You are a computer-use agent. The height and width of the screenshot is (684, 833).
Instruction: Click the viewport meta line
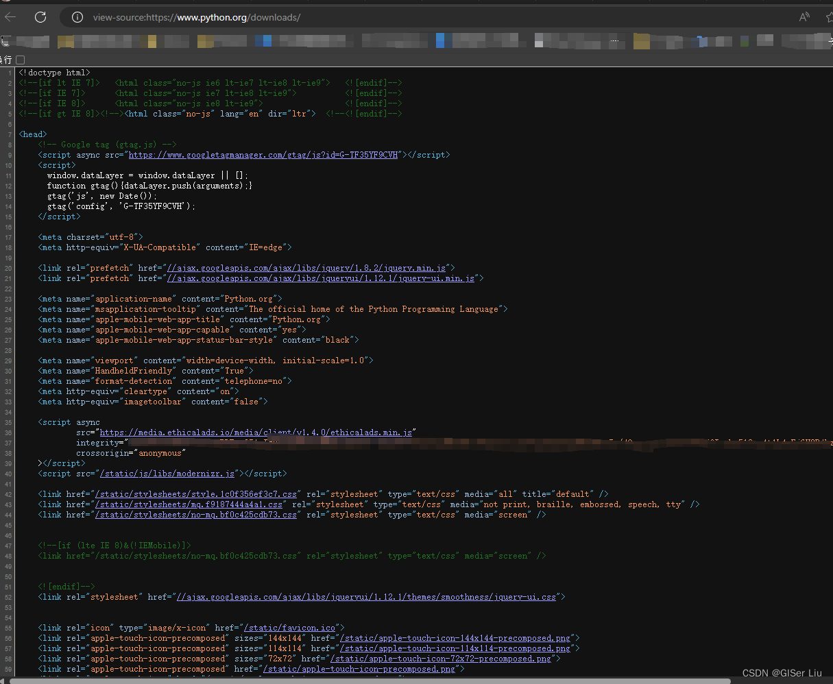tap(206, 361)
